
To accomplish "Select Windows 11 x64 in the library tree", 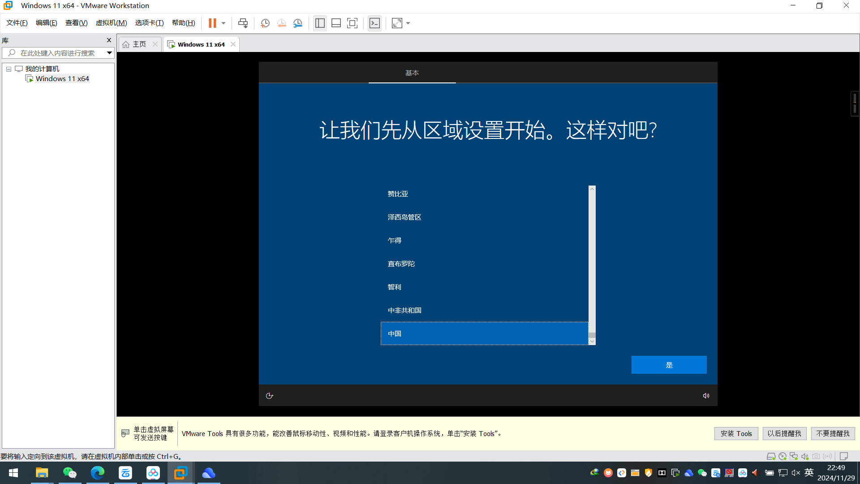I will (x=62, y=79).
